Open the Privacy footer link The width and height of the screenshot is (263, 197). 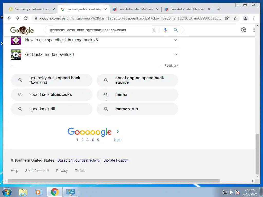[x=62, y=171]
